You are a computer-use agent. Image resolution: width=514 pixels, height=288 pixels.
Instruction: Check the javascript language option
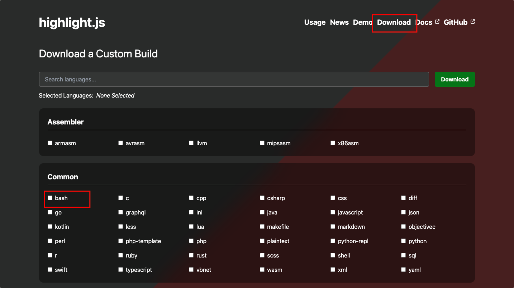tap(333, 212)
